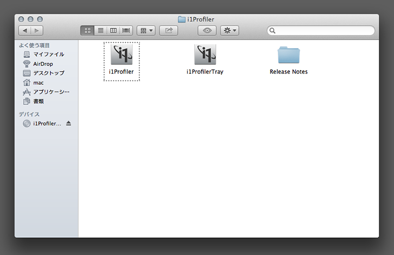Viewport: 394px width, 255px height.
Task: Switch to icon view mode
Action: tap(87, 31)
